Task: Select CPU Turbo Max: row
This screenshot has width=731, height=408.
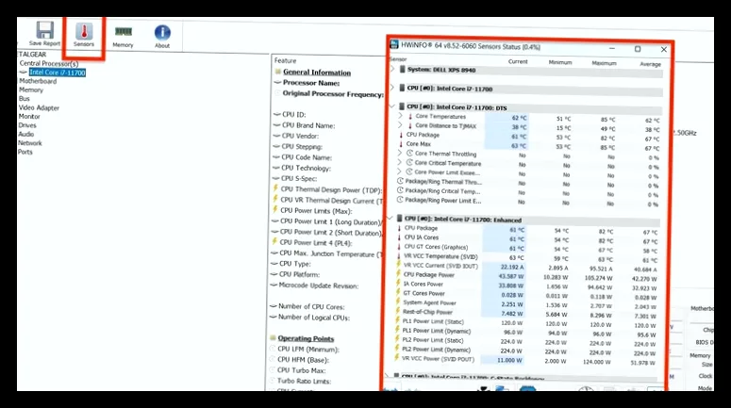Action: tap(302, 370)
